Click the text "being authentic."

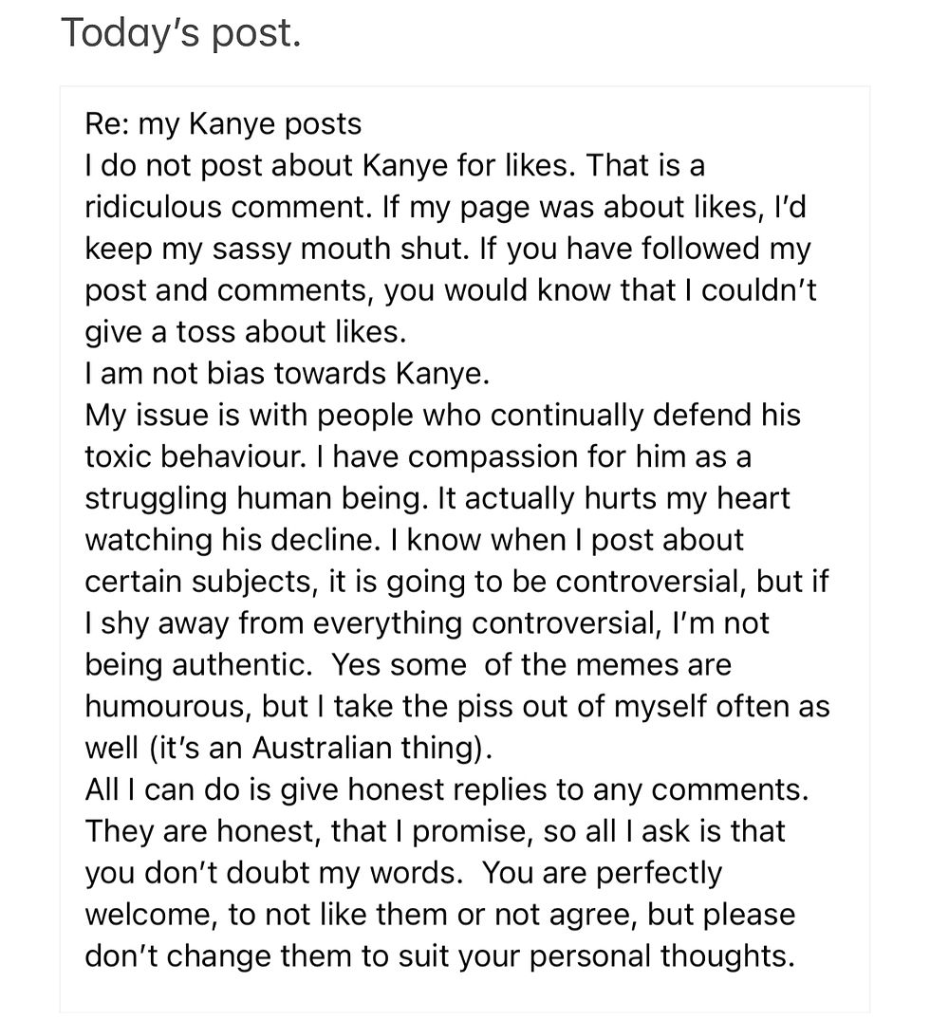(198, 664)
